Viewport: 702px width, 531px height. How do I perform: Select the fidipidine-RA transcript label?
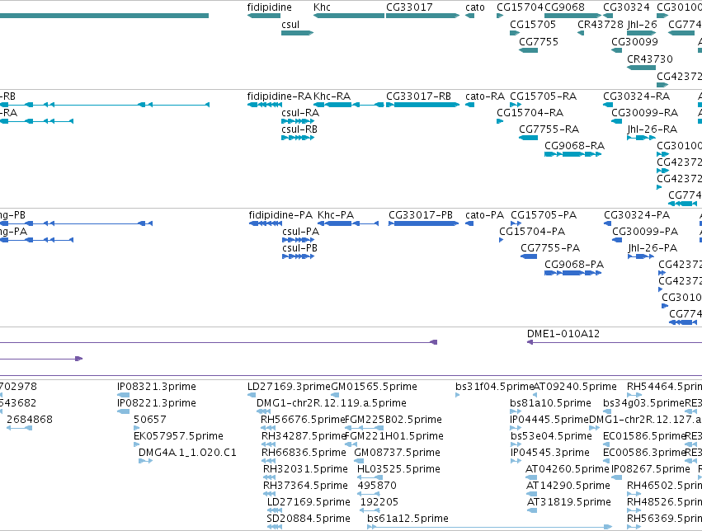pyautogui.click(x=280, y=96)
